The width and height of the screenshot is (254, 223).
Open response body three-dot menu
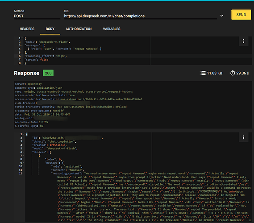tap(243, 137)
